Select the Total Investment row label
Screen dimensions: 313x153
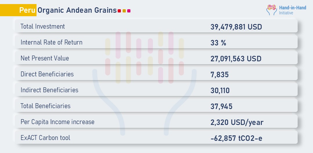point(43,26)
